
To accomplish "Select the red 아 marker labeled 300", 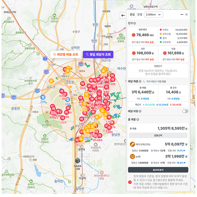I will point(83,84).
